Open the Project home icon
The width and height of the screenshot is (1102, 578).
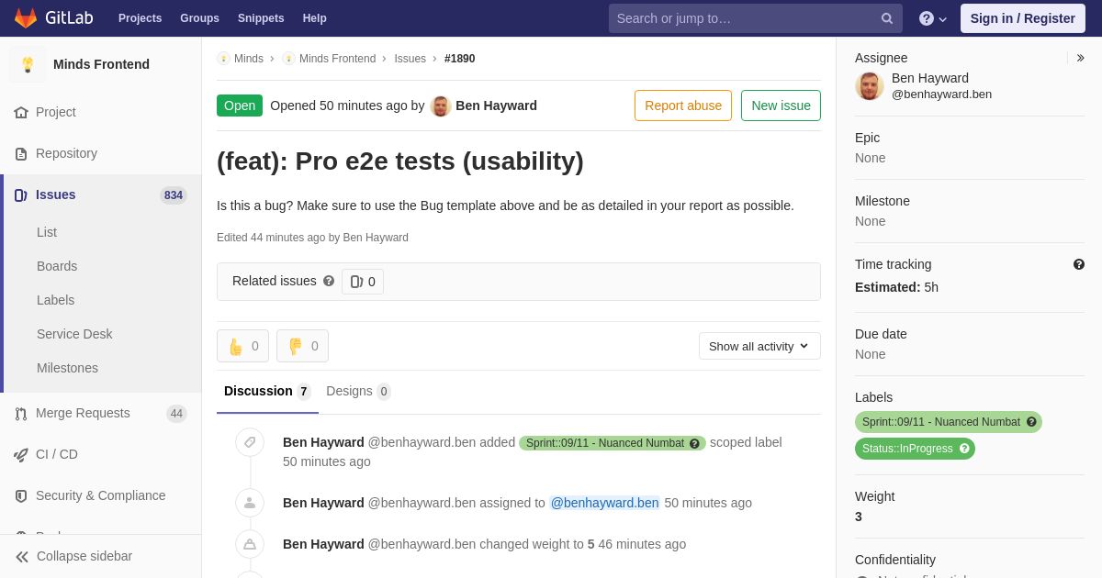[x=21, y=112]
